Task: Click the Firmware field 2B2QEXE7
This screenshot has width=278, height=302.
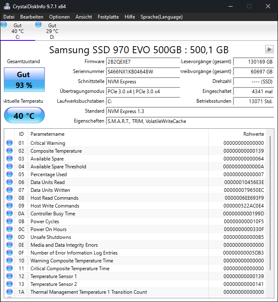Action: pyautogui.click(x=143, y=61)
